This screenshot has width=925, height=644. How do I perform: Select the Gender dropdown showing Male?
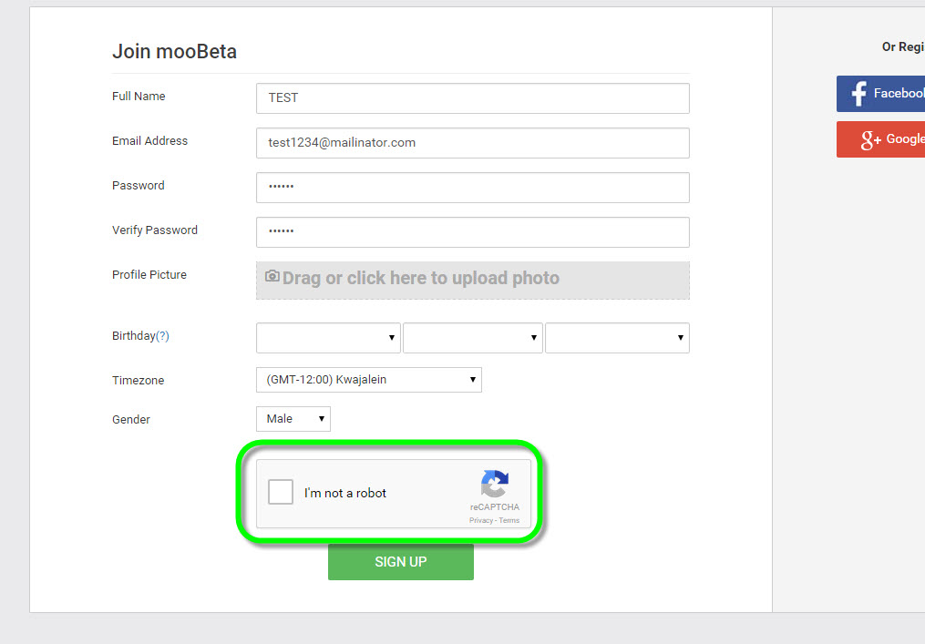tap(293, 419)
